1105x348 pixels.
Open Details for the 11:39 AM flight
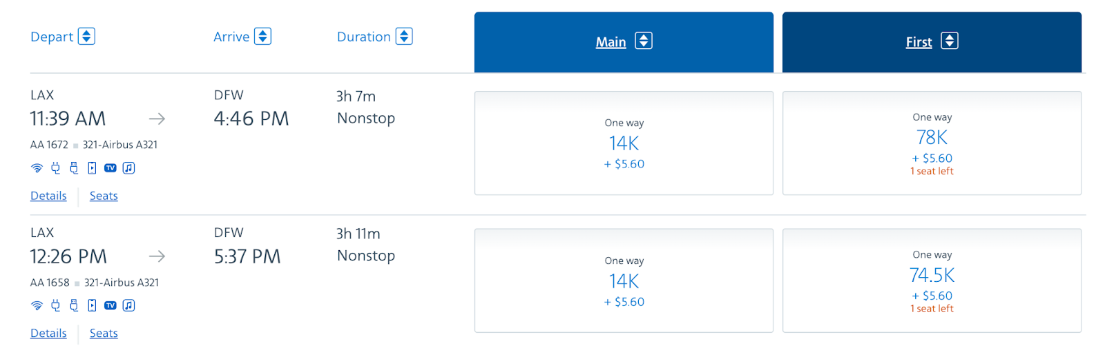pos(48,196)
